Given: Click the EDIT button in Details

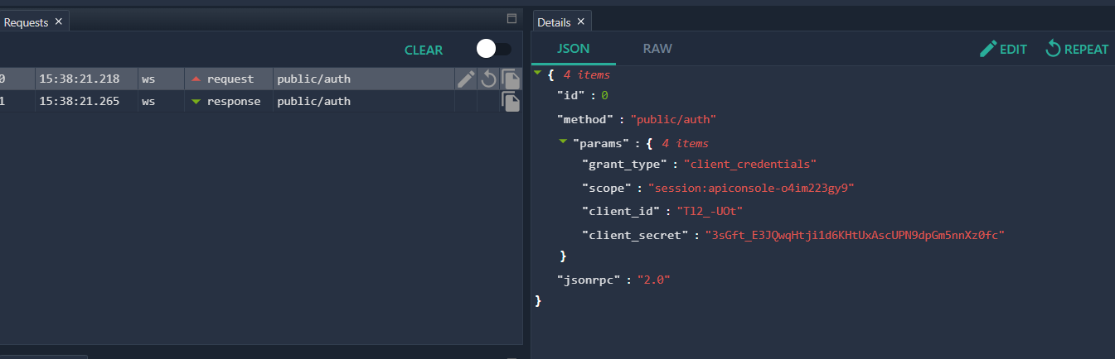Looking at the screenshot, I should [1003, 49].
